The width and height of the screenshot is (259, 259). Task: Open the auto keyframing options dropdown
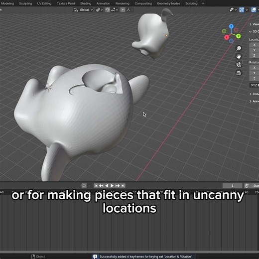point(89,186)
